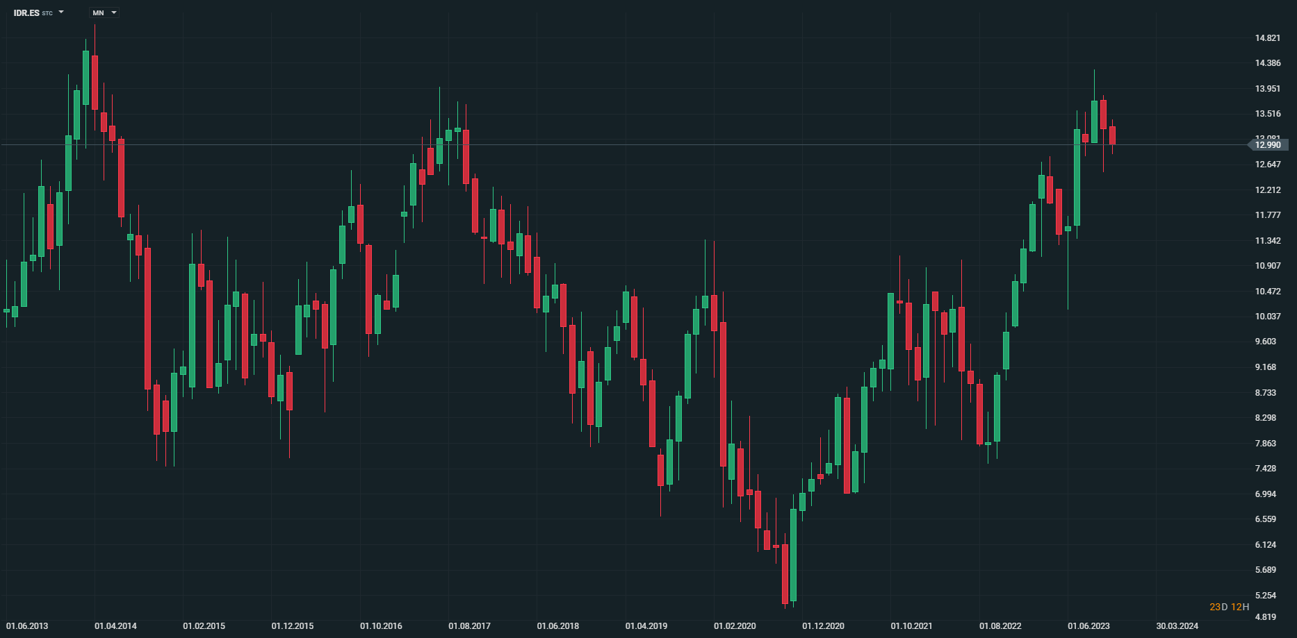Image resolution: width=1297 pixels, height=638 pixels.
Task: Click the 13.516 price axis label
Action: pyautogui.click(x=1267, y=114)
